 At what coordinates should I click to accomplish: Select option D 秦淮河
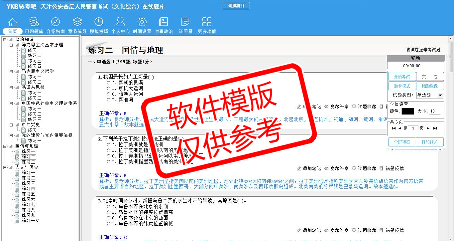click(108, 100)
